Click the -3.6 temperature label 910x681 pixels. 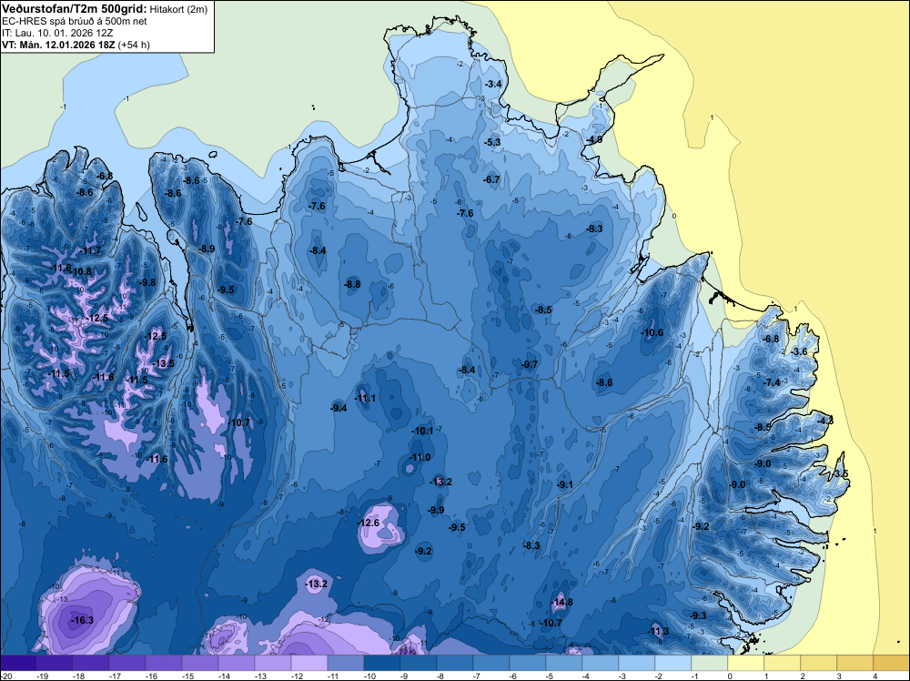[799, 351]
